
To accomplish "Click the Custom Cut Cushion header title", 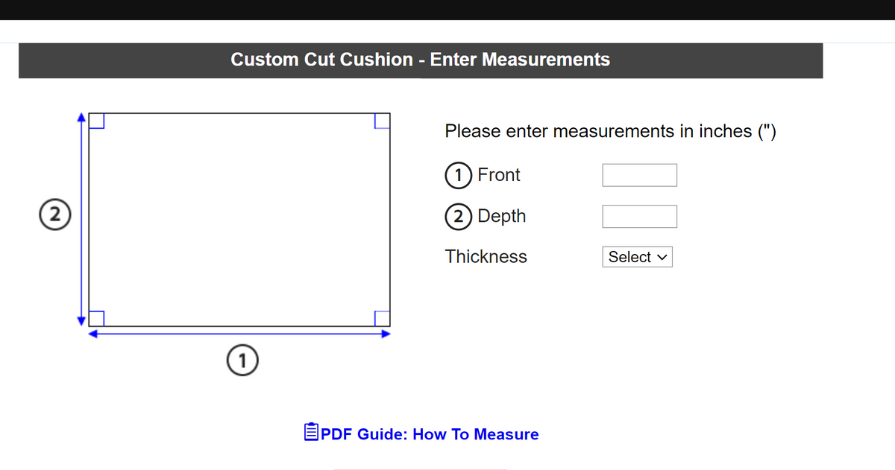I will point(420,60).
